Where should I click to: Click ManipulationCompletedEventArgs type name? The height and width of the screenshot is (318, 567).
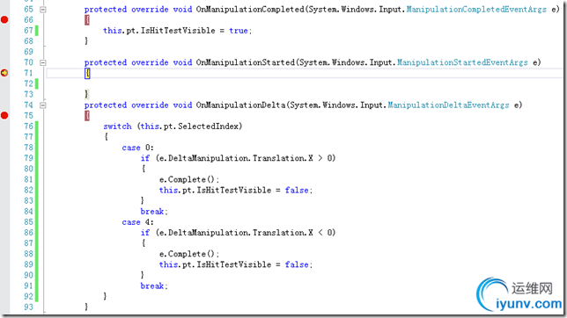pyautogui.click(x=476, y=10)
